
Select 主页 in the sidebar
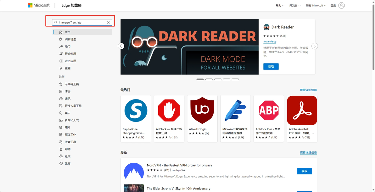(82, 32)
